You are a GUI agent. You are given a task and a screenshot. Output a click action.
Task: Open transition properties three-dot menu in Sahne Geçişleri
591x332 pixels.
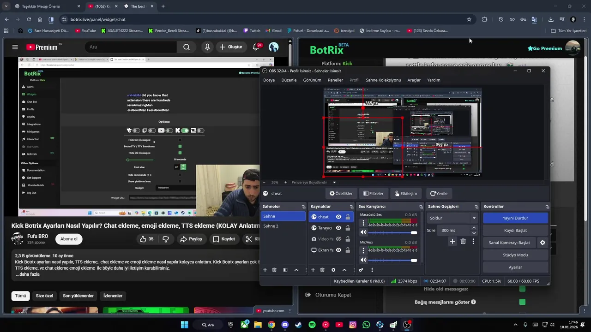pyautogui.click(x=473, y=241)
